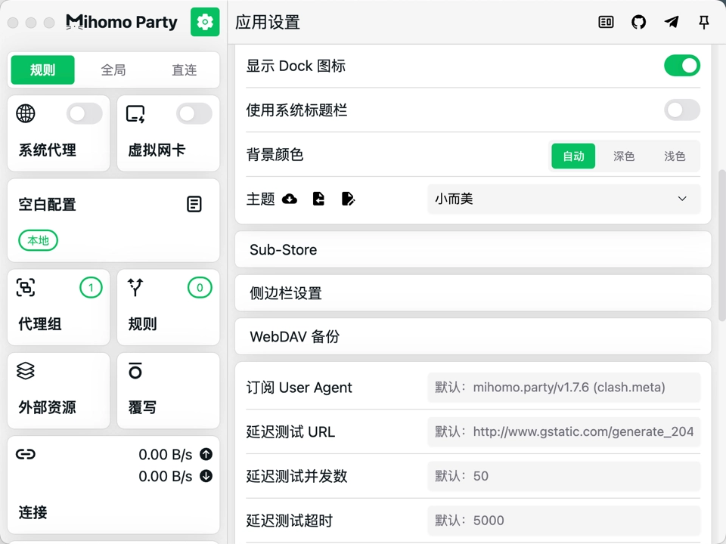Turn on the 系统代理 switch
Viewport: 726px width, 544px height.
[x=84, y=113]
